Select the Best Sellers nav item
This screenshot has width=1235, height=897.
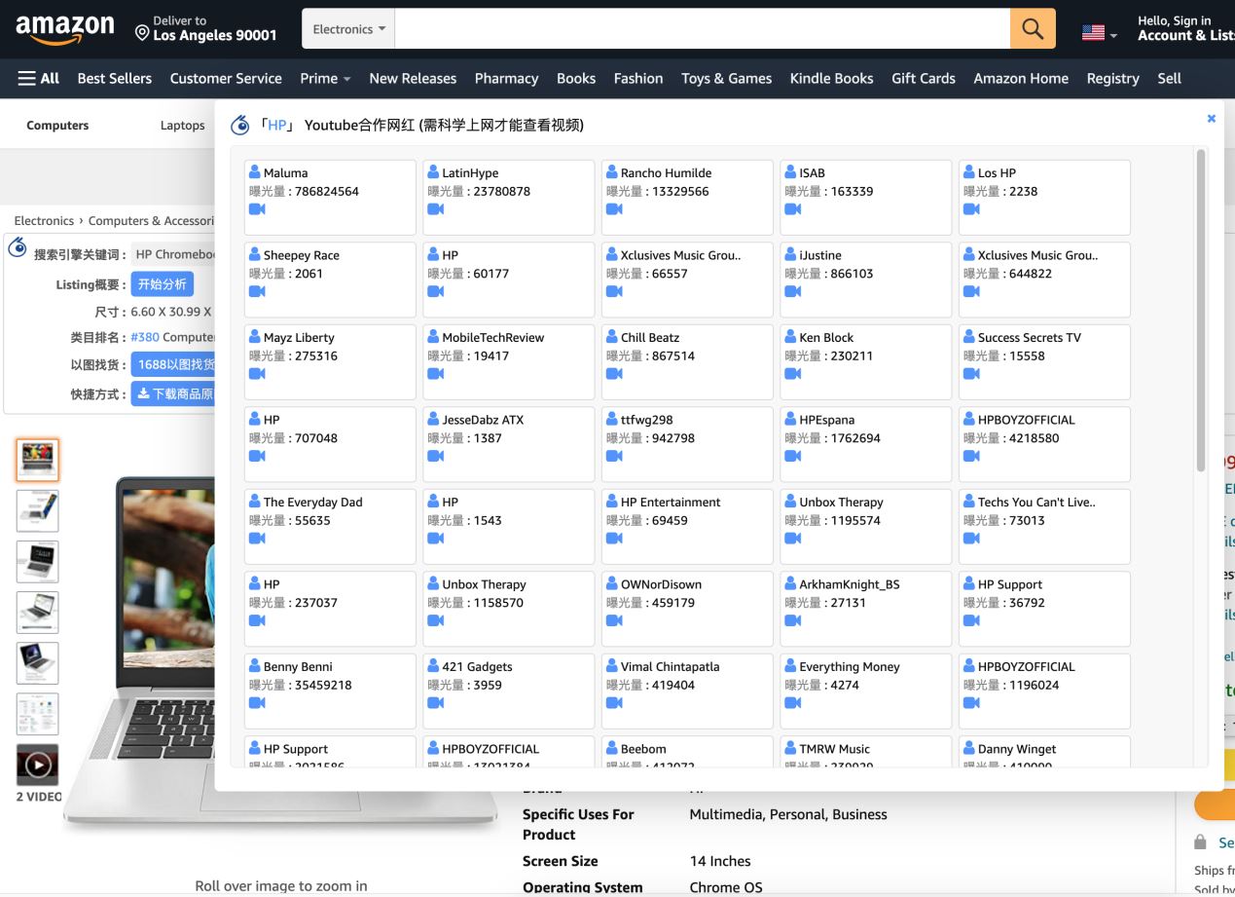pos(115,78)
